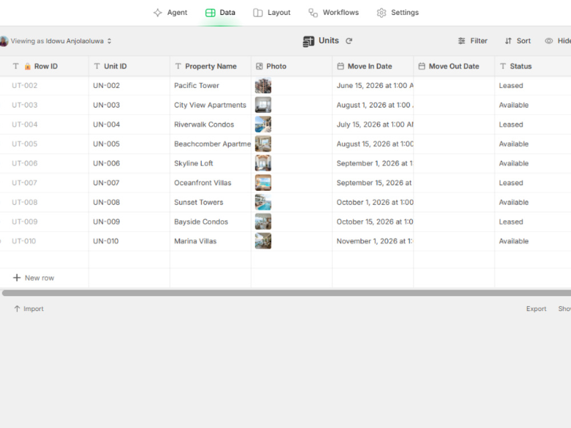
Task: Select the Bayside Condos property cell
Action: pos(211,221)
